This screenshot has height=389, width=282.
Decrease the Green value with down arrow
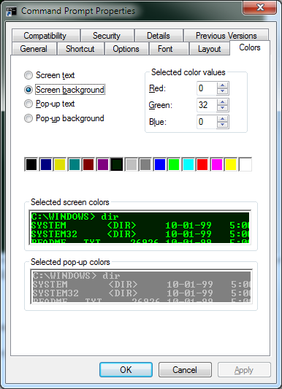coord(222,108)
